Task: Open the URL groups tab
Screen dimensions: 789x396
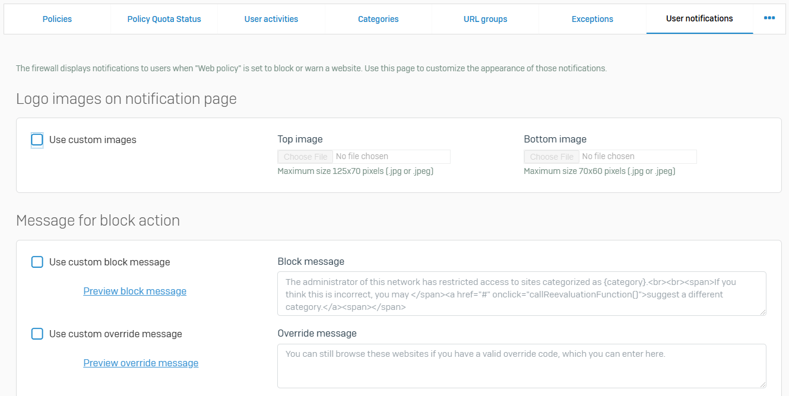Action: pyautogui.click(x=485, y=19)
